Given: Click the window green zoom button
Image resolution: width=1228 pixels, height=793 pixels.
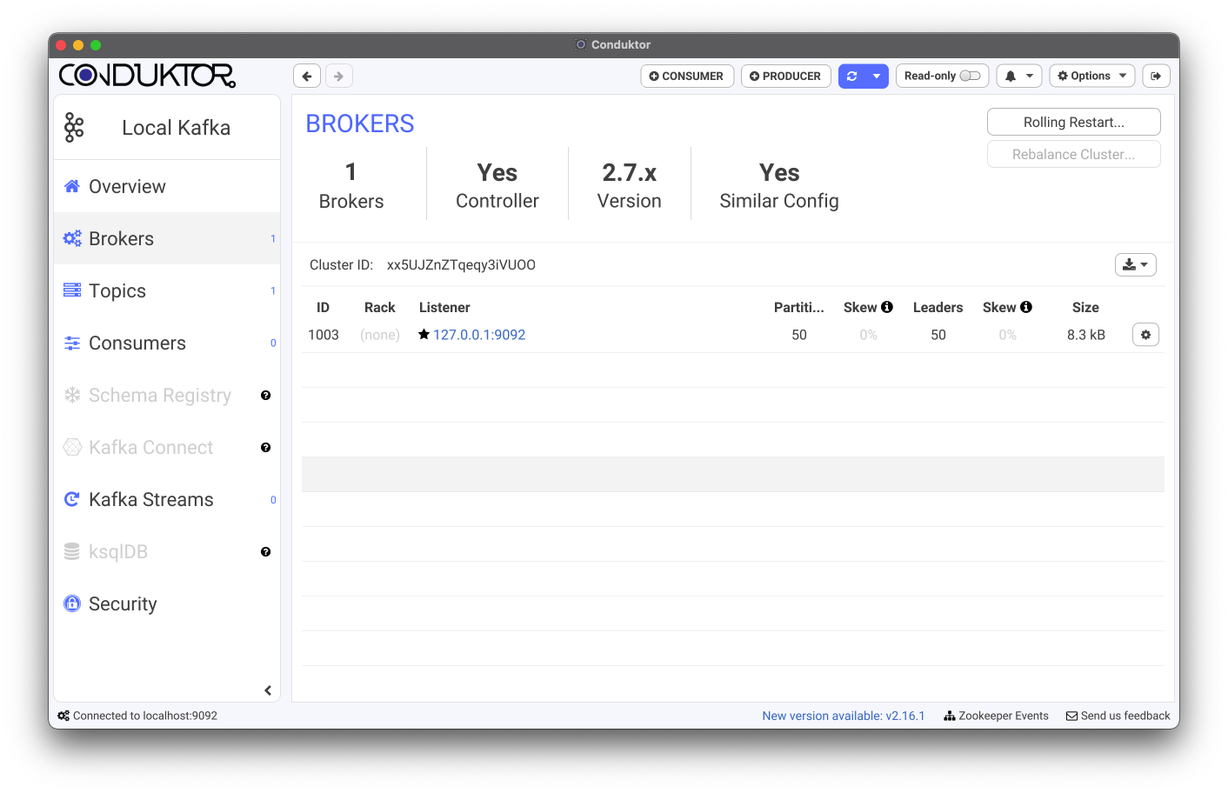Looking at the screenshot, I should pos(96,45).
